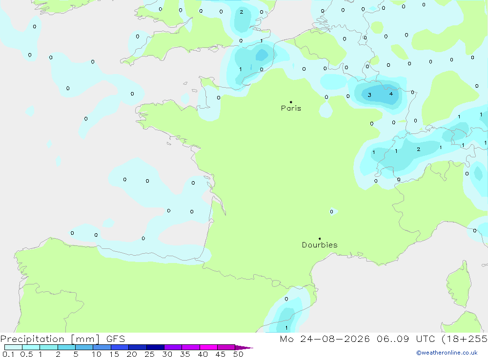Open the weatheronline.co.uk copyright link
The image size is (488, 357).
tap(447, 353)
